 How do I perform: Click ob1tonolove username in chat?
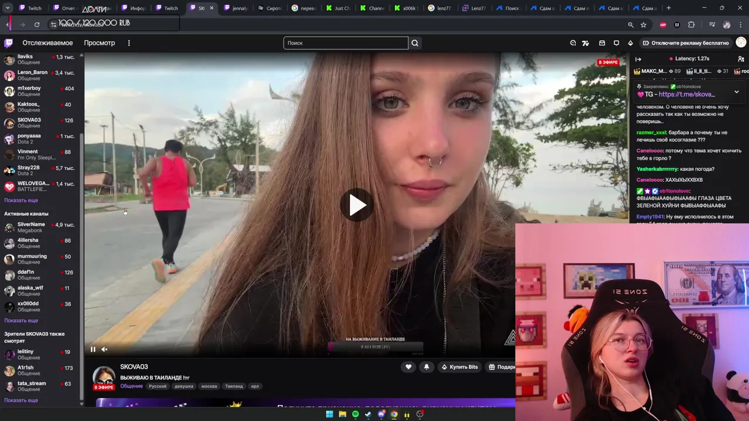point(675,191)
